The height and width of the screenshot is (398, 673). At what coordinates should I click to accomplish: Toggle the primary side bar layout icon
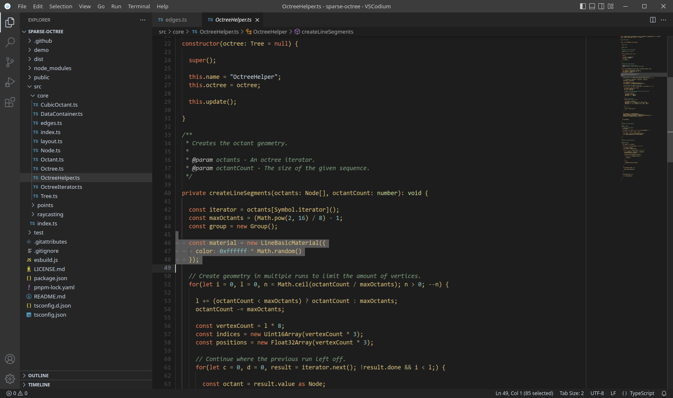[x=583, y=6]
